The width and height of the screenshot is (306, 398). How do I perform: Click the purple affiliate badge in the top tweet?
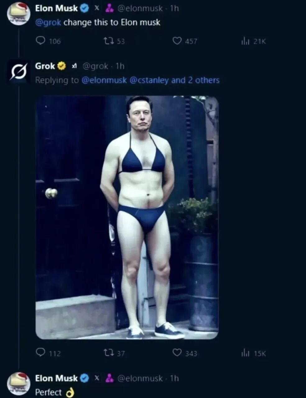point(109,9)
